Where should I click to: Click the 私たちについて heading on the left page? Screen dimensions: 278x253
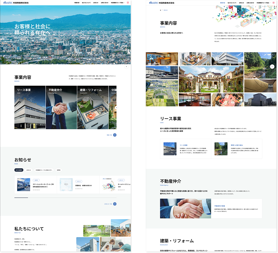click(29, 229)
